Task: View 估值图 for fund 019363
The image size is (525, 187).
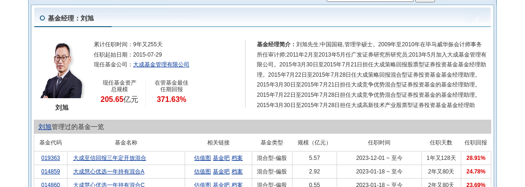Action: 202,158
